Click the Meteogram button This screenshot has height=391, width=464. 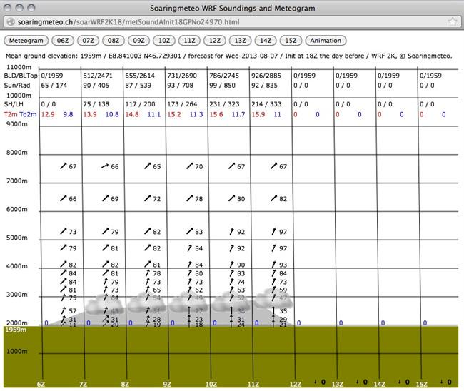click(x=26, y=41)
